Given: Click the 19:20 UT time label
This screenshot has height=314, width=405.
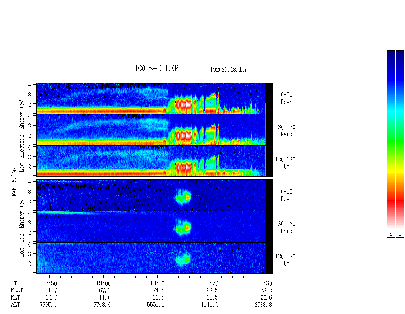Looking at the screenshot, I should (x=211, y=283).
